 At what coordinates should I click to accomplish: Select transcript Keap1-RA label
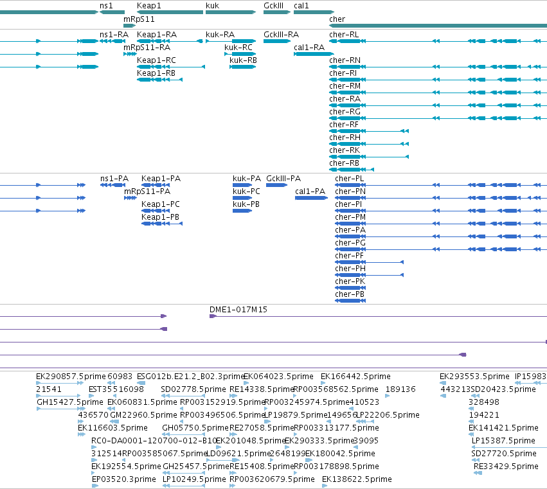pos(157,35)
